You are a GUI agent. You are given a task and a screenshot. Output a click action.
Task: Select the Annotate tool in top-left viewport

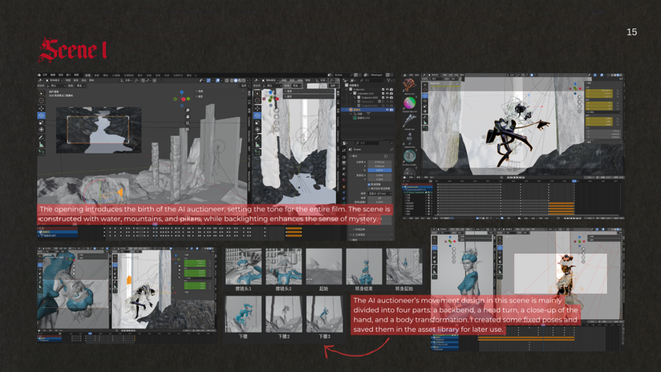click(42, 138)
